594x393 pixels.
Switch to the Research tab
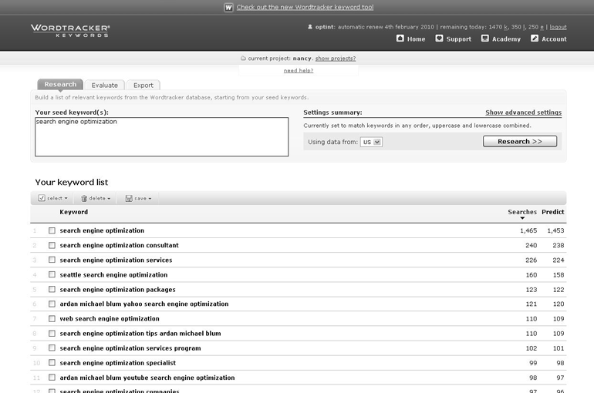click(x=60, y=84)
